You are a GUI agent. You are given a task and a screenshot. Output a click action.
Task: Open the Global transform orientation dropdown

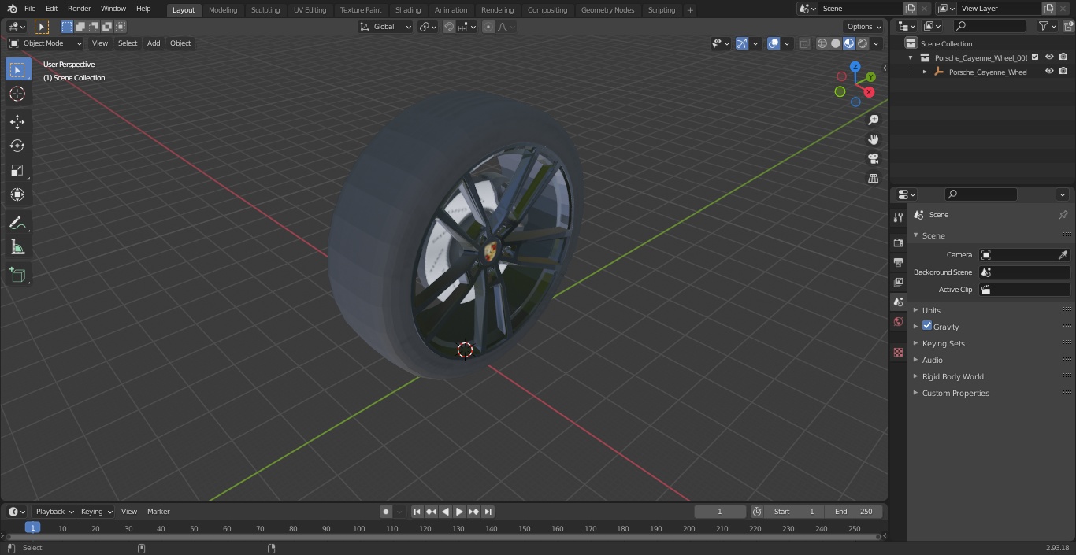tap(386, 27)
